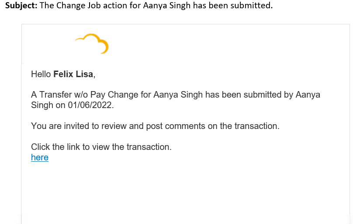Open the 'here' transaction link
The image size is (353, 224).
pos(40,157)
